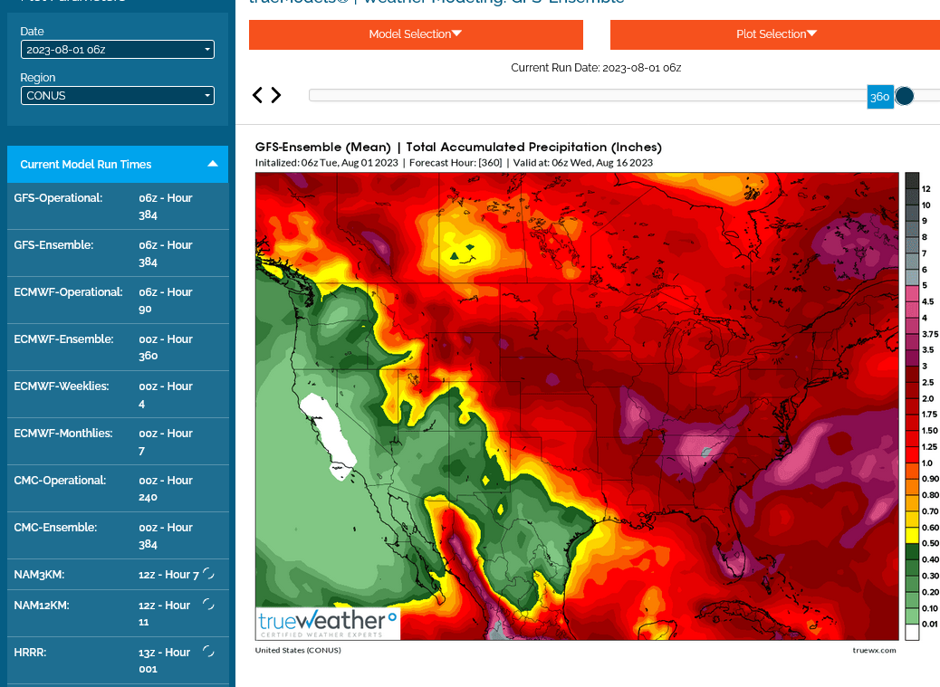Click the HRRR value 13z - Hour 001
940x687 pixels.
pyautogui.click(x=164, y=661)
